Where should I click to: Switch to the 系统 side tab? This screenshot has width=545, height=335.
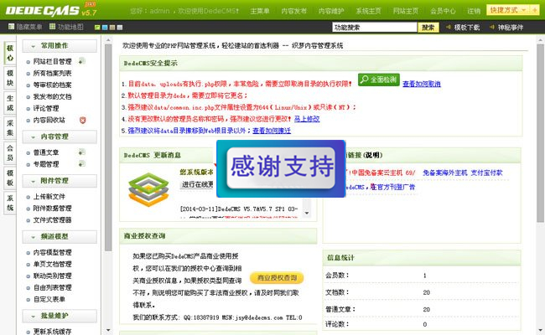pyautogui.click(x=10, y=203)
